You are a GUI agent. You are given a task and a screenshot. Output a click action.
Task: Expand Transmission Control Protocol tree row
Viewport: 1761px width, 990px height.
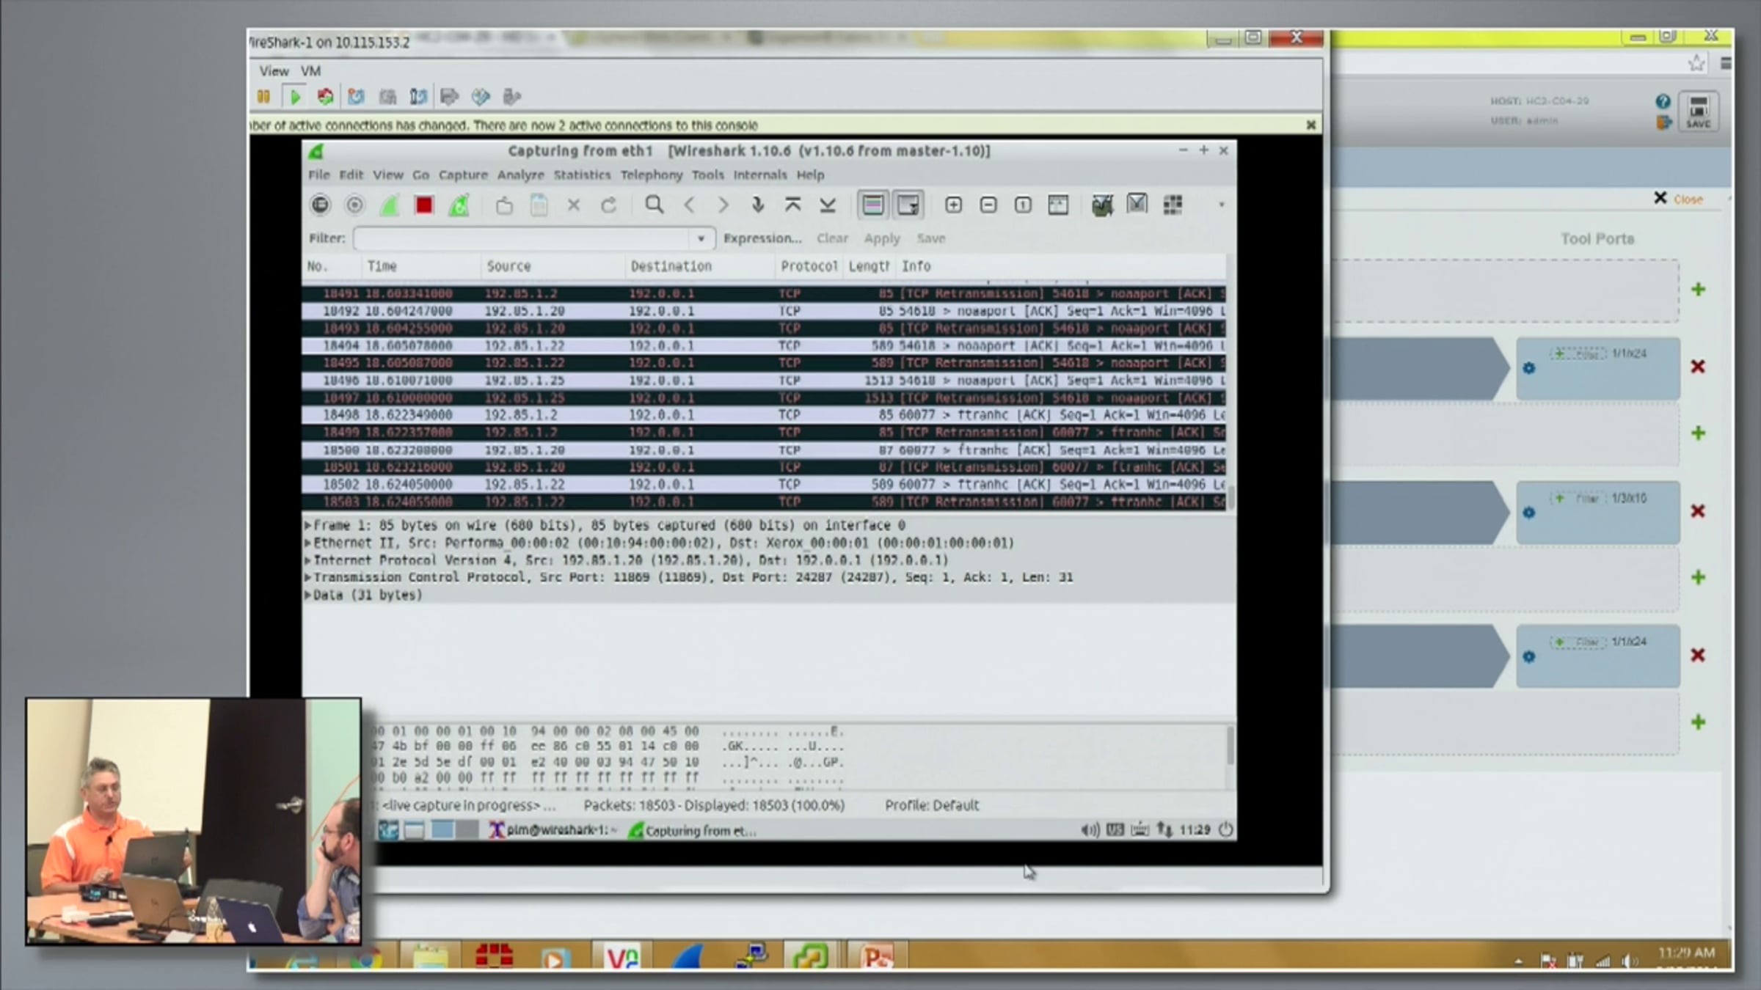(x=308, y=578)
